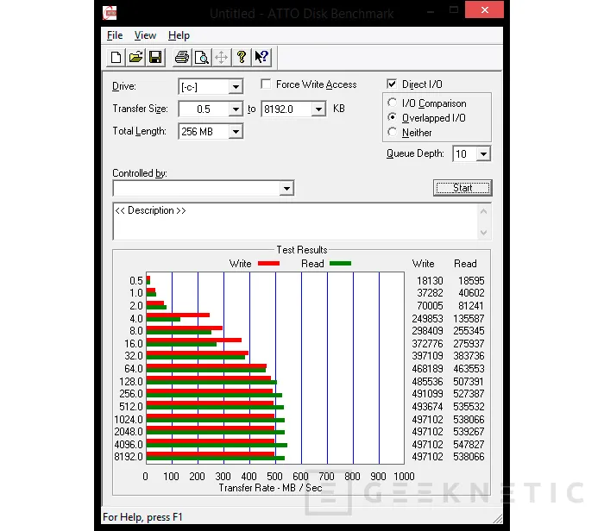Click the Transfer Rate - MB / Sec label
The height and width of the screenshot is (531, 604).
[270, 488]
